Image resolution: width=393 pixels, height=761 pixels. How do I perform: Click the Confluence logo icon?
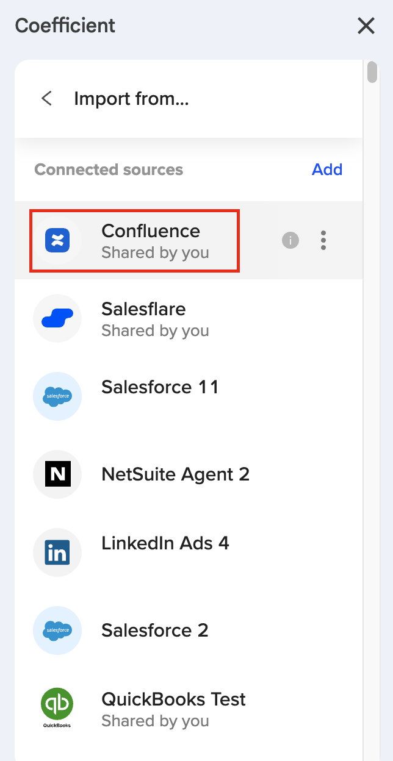tap(57, 240)
